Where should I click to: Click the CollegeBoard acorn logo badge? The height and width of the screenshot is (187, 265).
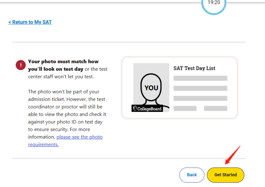click(x=147, y=109)
